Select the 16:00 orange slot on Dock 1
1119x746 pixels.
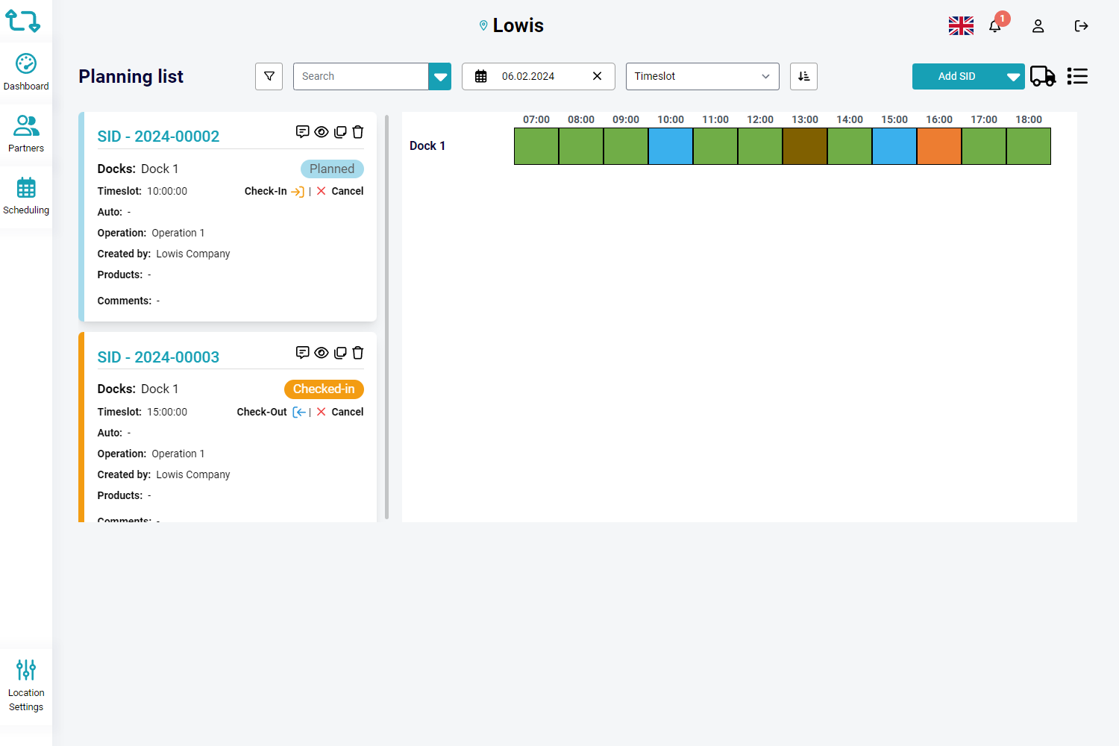[x=939, y=146]
